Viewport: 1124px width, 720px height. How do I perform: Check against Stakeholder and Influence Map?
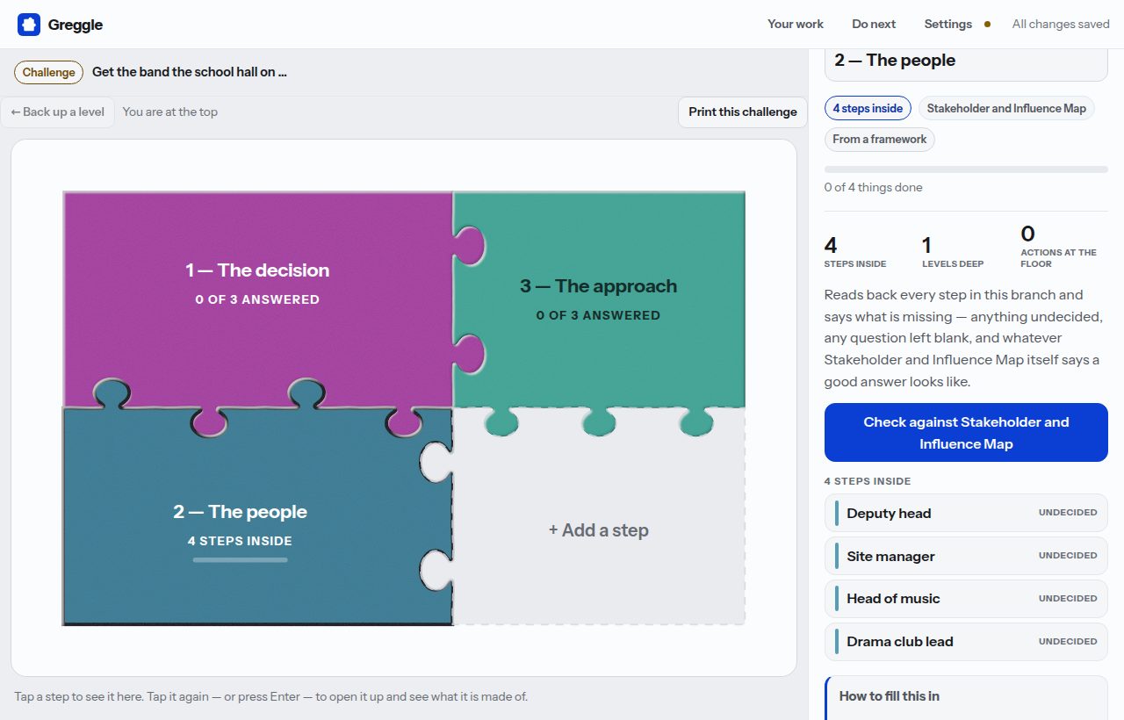click(x=966, y=433)
